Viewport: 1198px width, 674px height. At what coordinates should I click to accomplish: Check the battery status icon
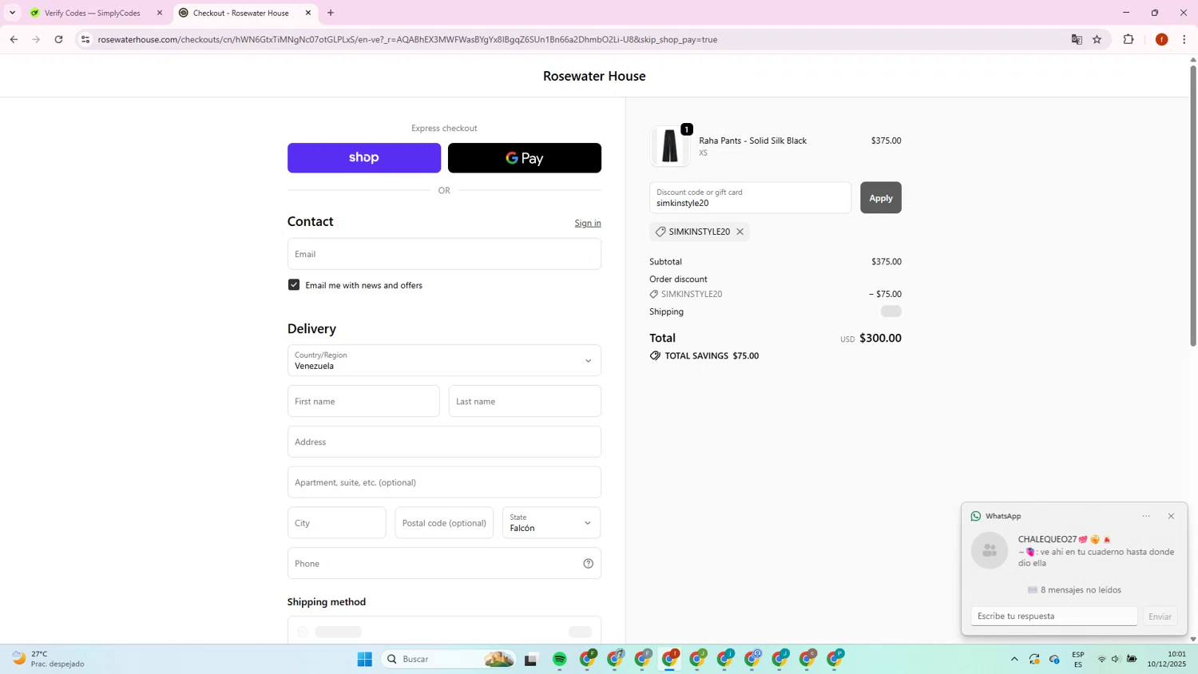click(1132, 659)
